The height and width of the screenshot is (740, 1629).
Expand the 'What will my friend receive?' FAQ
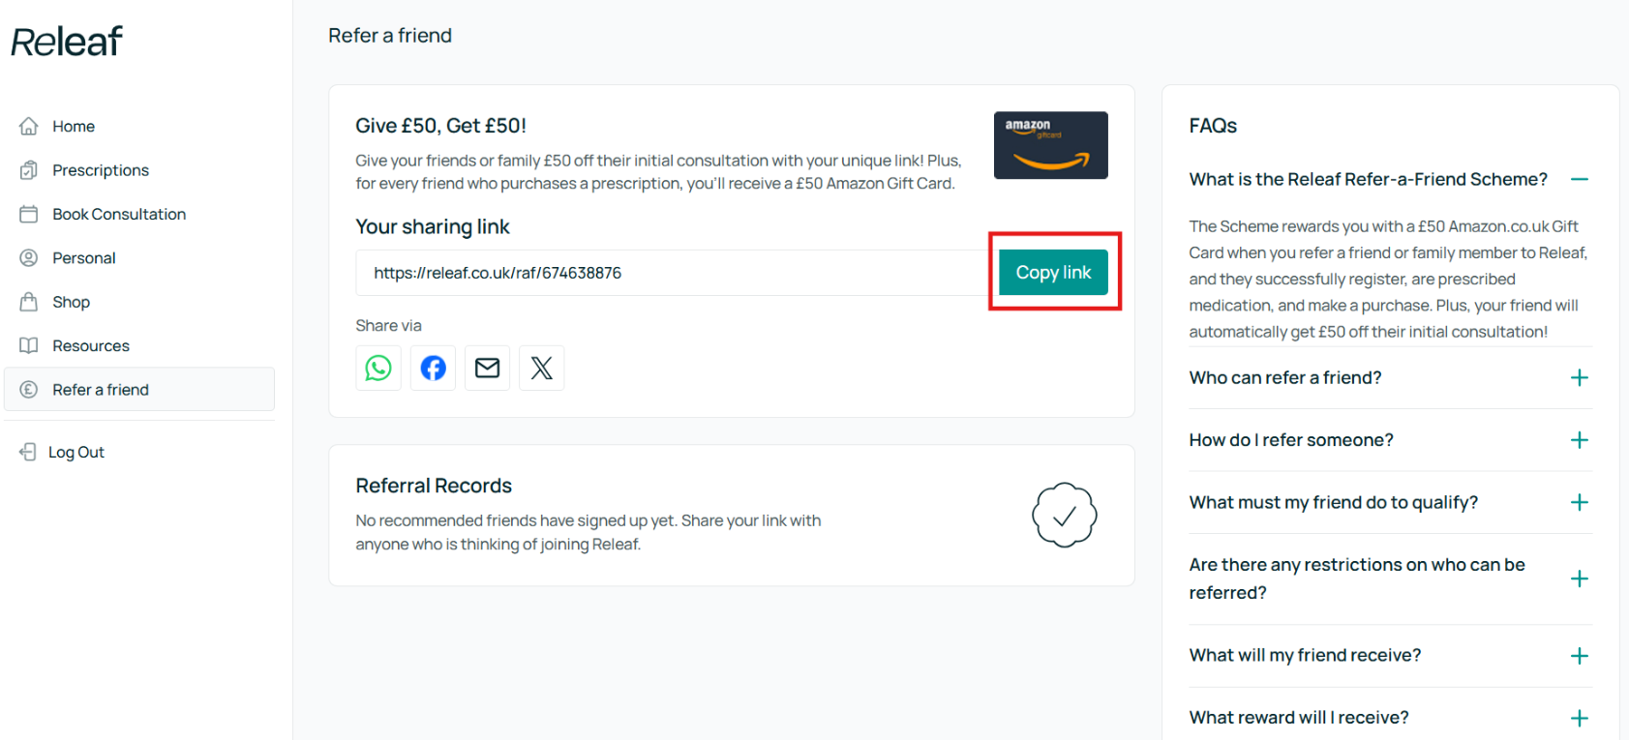pyautogui.click(x=1580, y=656)
